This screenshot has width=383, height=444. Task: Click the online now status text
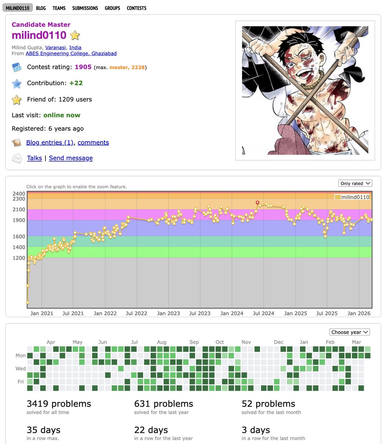62,115
